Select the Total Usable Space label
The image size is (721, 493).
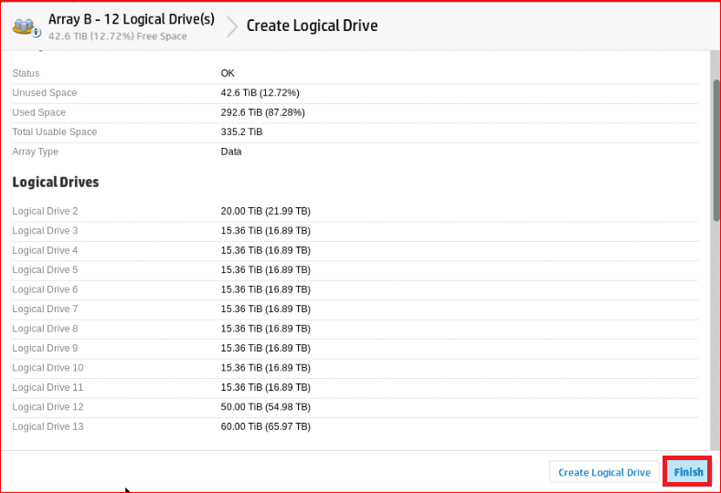pos(54,132)
